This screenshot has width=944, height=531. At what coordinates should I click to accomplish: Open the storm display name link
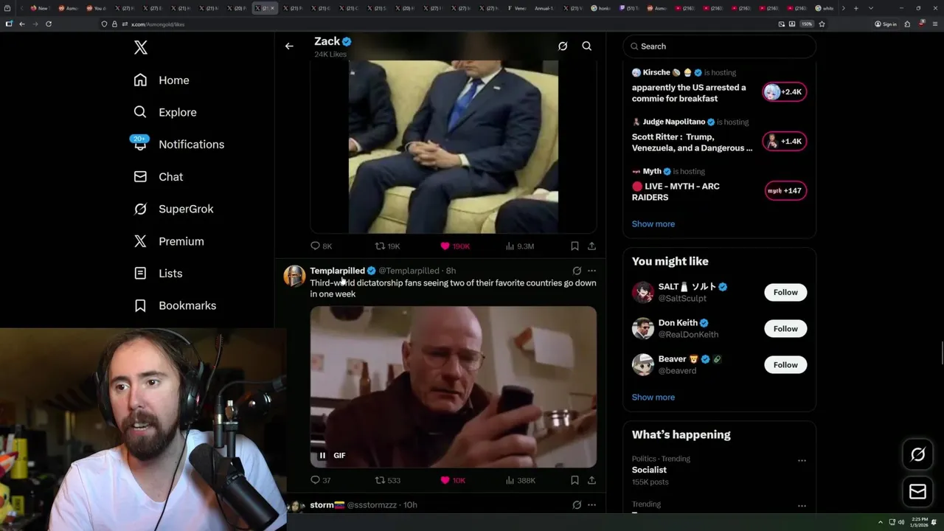click(x=327, y=505)
